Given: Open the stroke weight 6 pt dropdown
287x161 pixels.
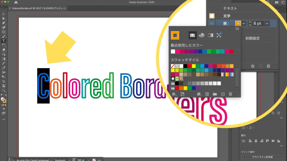Looking at the screenshot, I should coord(267,23).
